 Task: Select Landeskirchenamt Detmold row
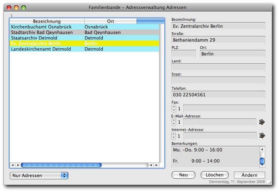(x=84, y=49)
